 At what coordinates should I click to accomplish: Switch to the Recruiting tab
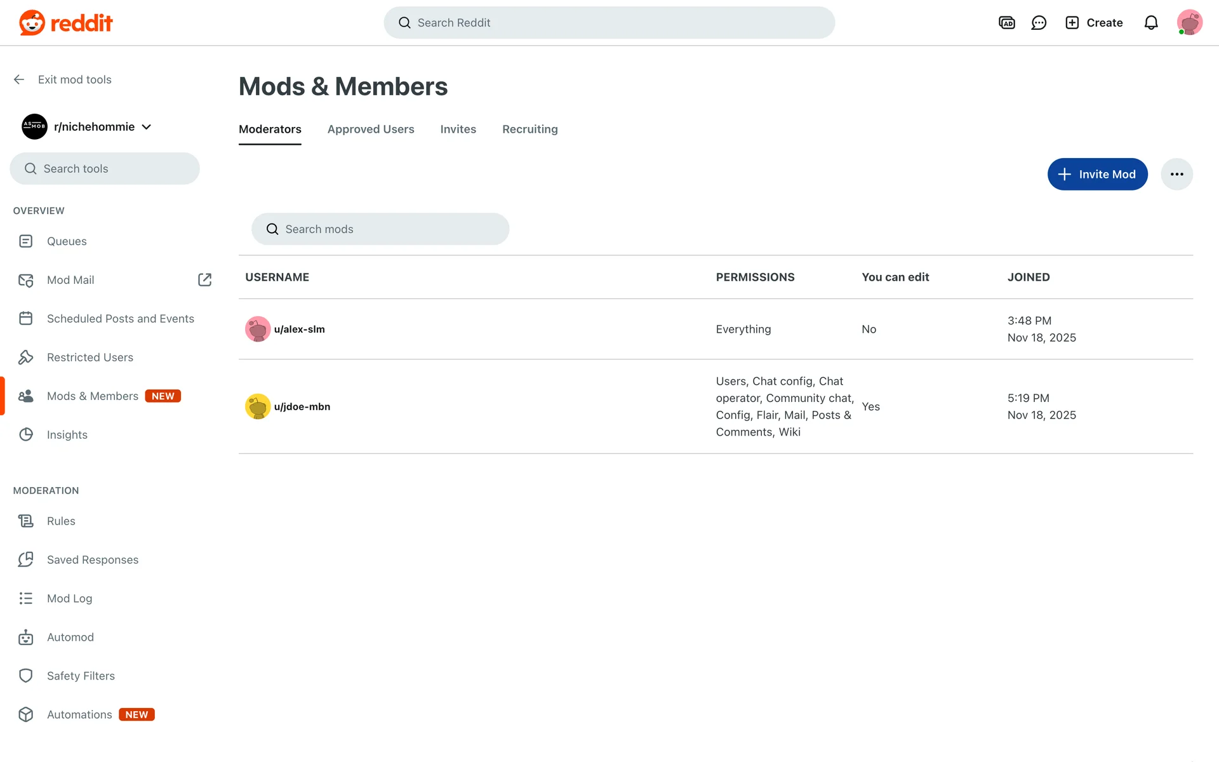(530, 130)
